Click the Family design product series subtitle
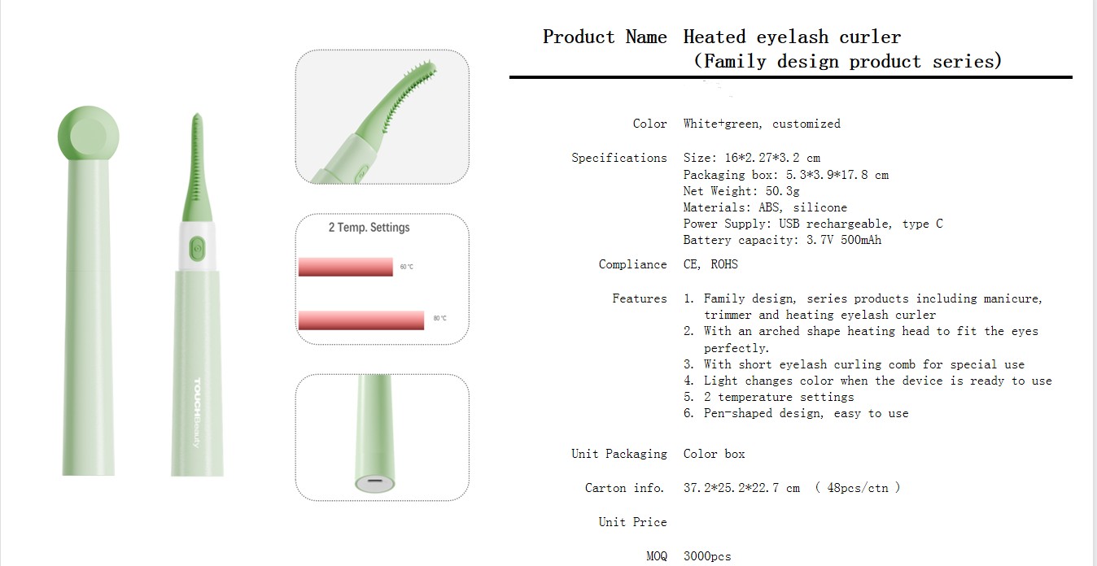Screen dimensions: 1097x566 pos(847,61)
